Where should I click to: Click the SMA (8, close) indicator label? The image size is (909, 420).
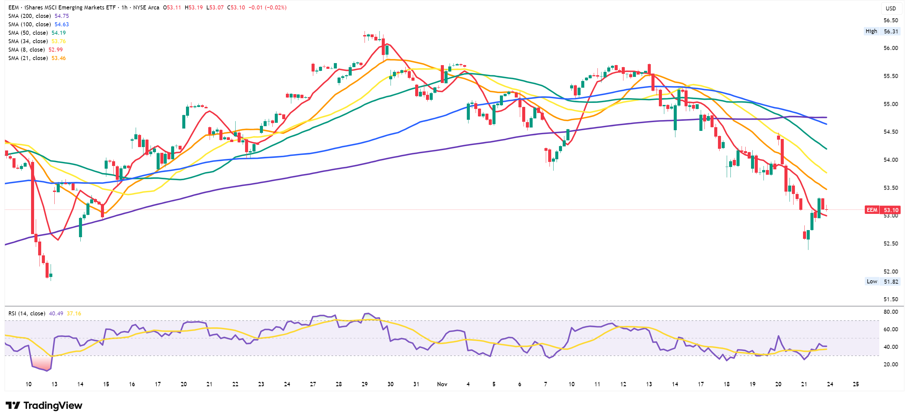[26, 50]
